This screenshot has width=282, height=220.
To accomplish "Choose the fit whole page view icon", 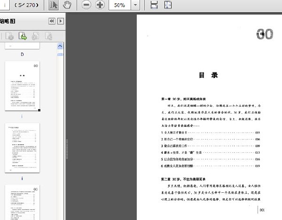I will coord(168,5).
